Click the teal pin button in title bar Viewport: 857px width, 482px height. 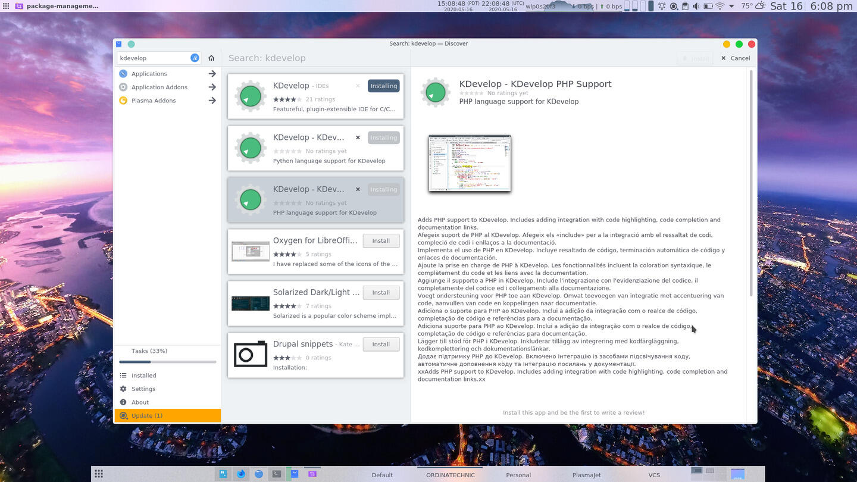point(131,44)
